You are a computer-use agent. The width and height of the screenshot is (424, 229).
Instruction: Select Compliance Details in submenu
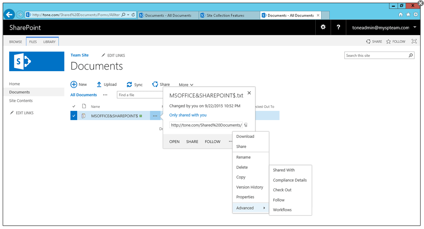pos(290,180)
